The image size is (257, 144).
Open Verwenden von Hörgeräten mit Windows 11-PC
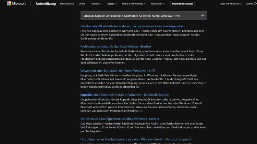pos(118,71)
